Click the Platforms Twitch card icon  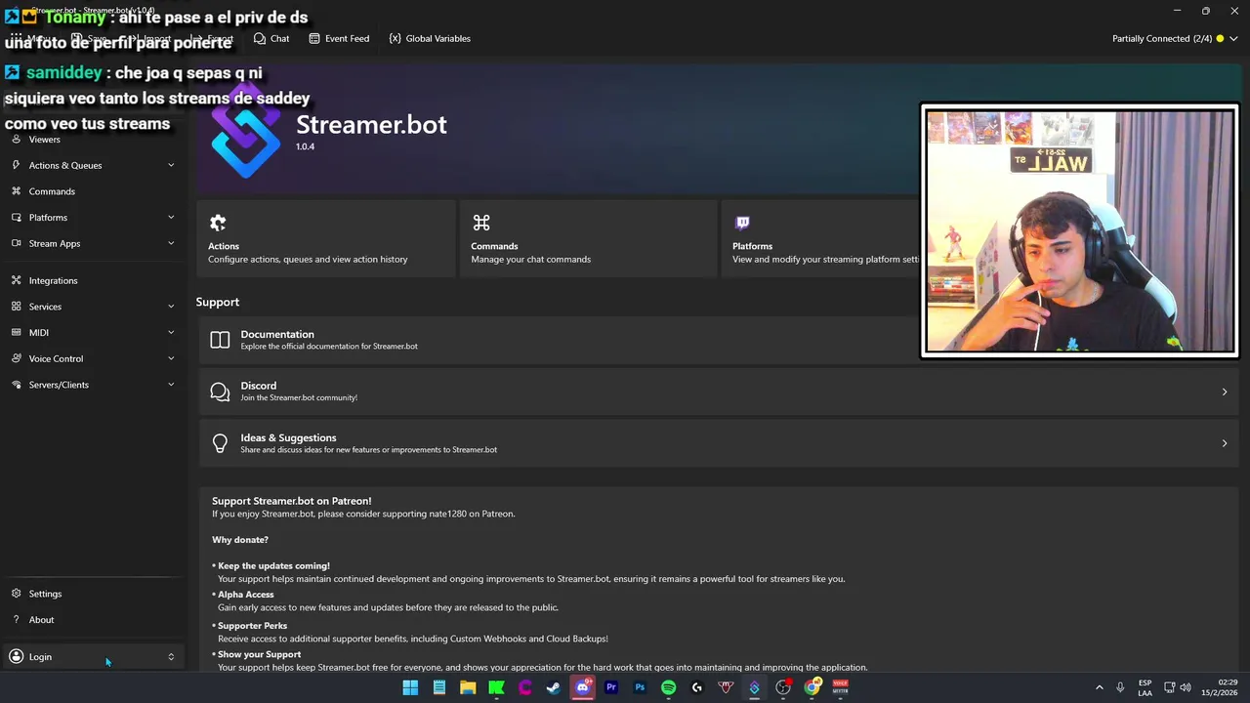[x=742, y=223]
